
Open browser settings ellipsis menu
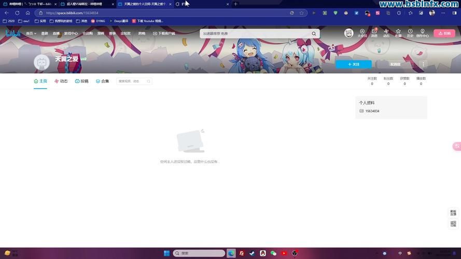point(443,13)
